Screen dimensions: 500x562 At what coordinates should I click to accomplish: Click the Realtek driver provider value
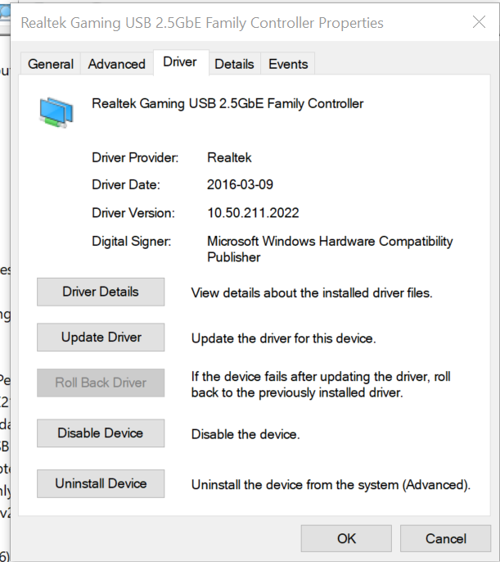tap(229, 157)
